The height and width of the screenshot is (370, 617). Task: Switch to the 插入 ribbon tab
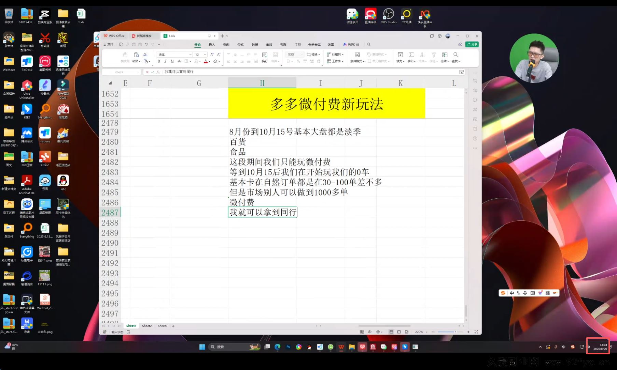(x=212, y=44)
